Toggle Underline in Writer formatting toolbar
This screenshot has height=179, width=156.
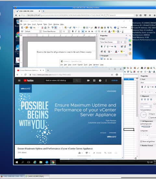click(x=79, y=31)
